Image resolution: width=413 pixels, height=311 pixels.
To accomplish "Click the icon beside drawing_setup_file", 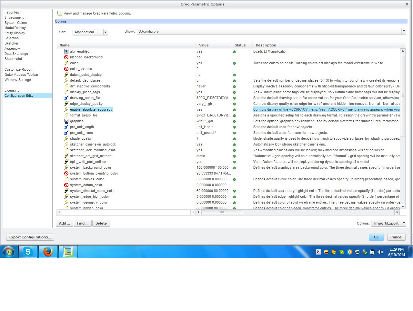I will (x=66, y=98).
